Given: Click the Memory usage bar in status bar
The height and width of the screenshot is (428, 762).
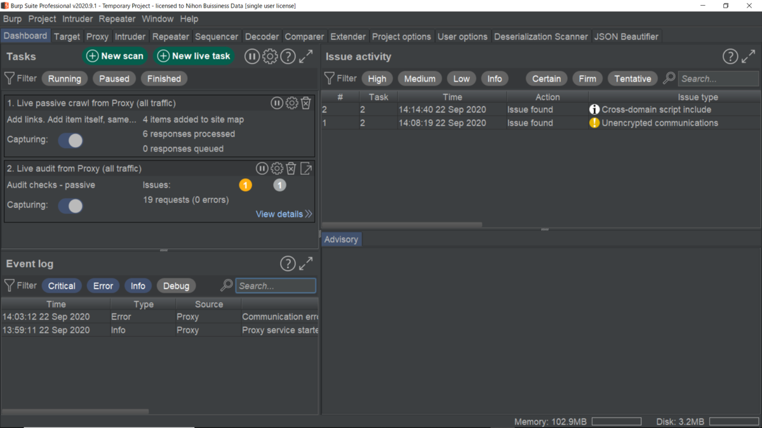Looking at the screenshot, I should click(617, 422).
